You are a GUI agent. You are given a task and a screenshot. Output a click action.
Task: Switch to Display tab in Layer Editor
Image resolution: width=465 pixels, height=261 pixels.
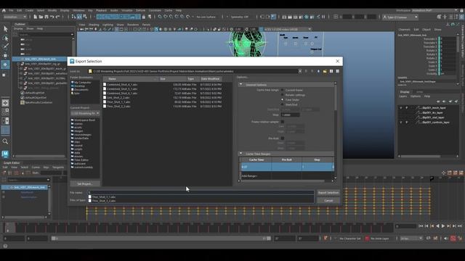[x=405, y=92]
